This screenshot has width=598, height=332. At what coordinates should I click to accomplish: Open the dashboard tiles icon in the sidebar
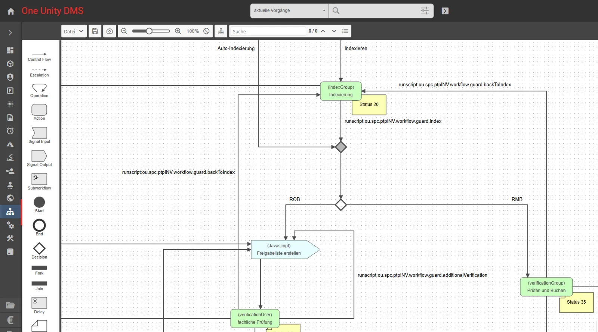(x=10, y=50)
